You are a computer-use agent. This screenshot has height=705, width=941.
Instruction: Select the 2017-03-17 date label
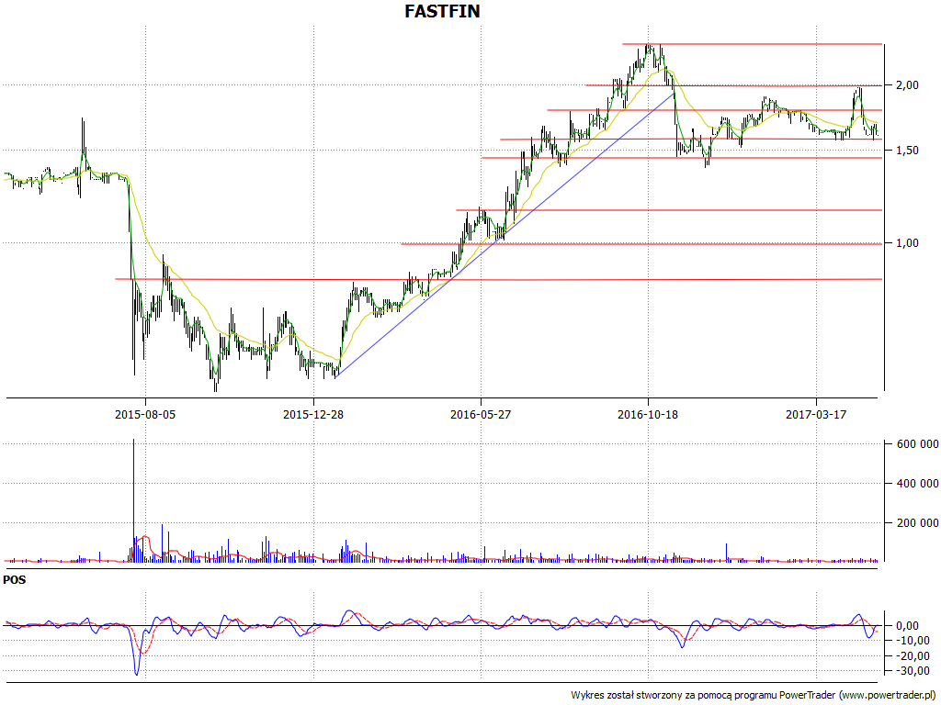pyautogui.click(x=816, y=414)
